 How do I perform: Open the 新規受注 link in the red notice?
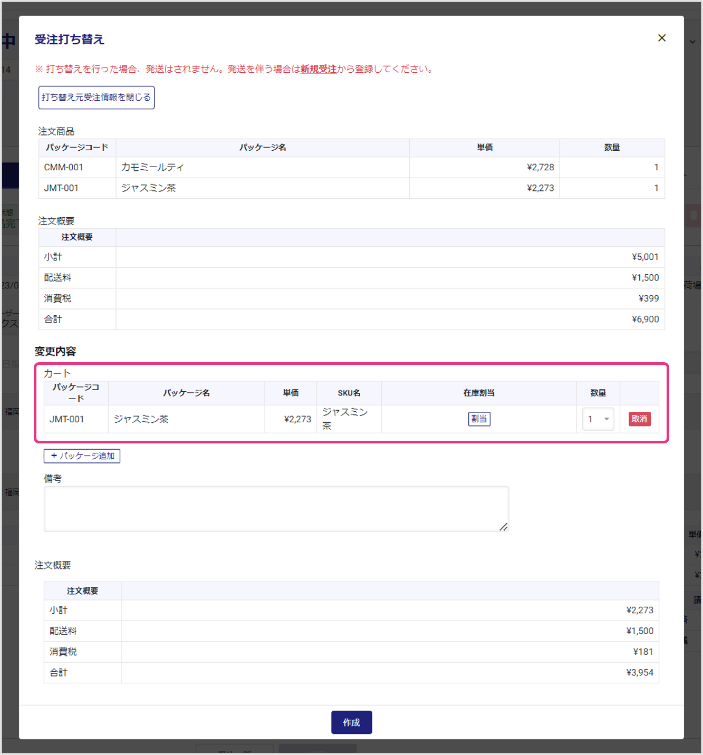click(318, 69)
